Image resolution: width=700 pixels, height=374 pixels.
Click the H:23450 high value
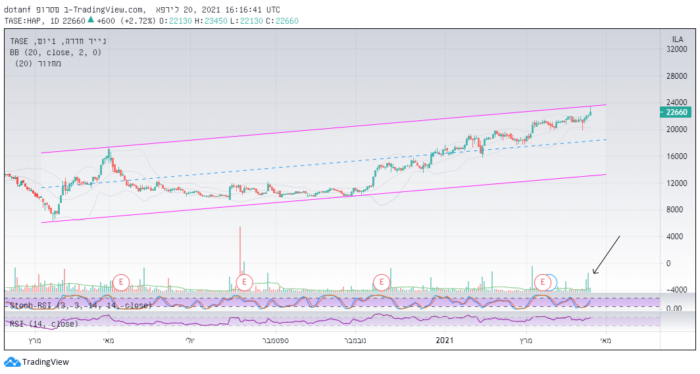click(211, 21)
